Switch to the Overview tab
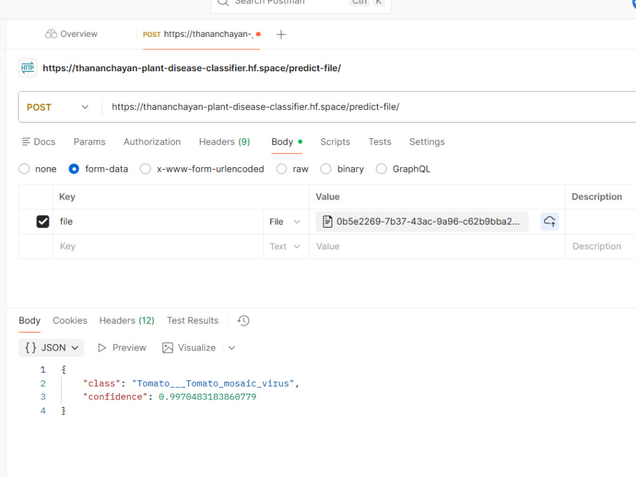The height and width of the screenshot is (477, 636). pyautogui.click(x=71, y=34)
